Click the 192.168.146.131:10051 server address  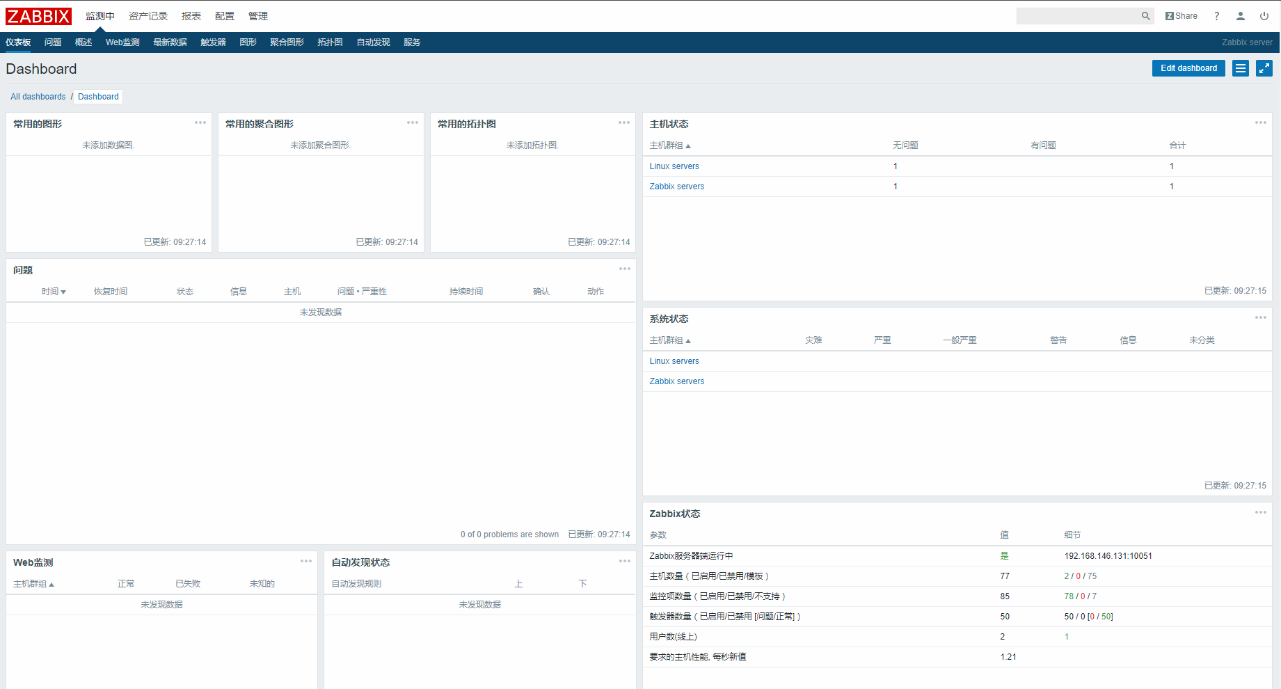[x=1108, y=556]
